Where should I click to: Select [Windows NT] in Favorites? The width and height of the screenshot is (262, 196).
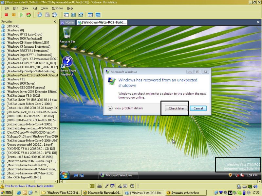point(15,79)
